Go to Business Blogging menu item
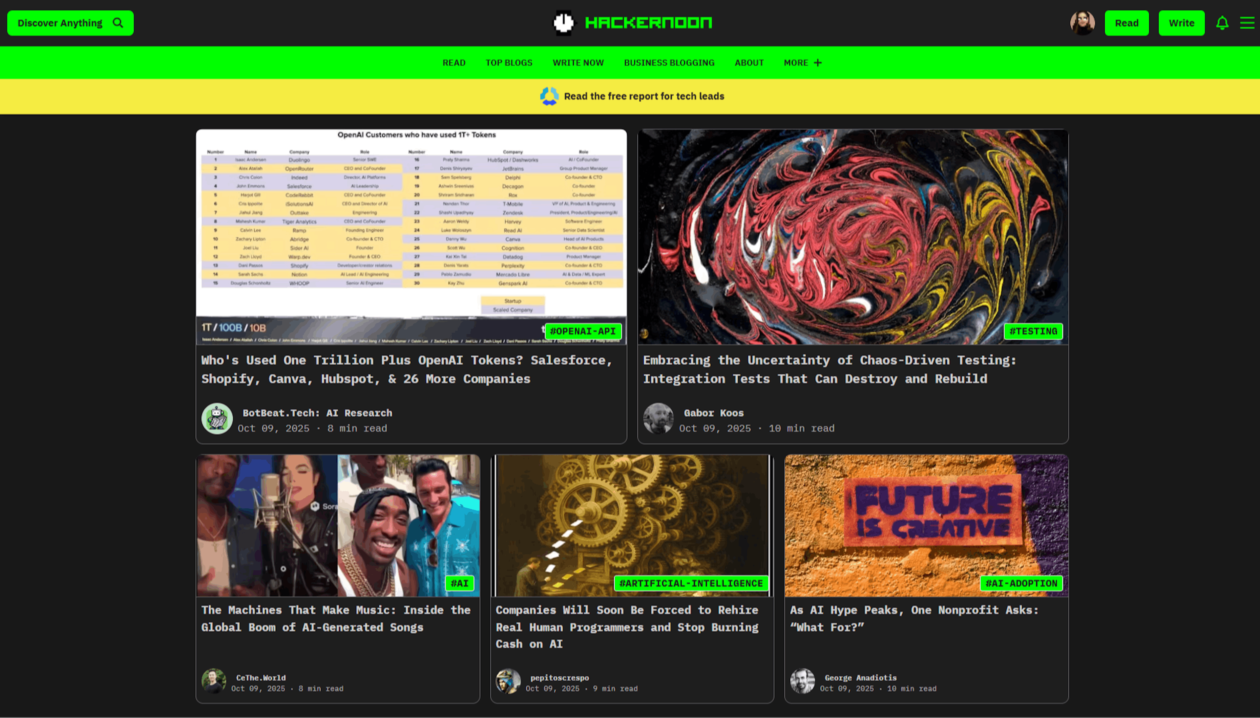 (x=669, y=63)
